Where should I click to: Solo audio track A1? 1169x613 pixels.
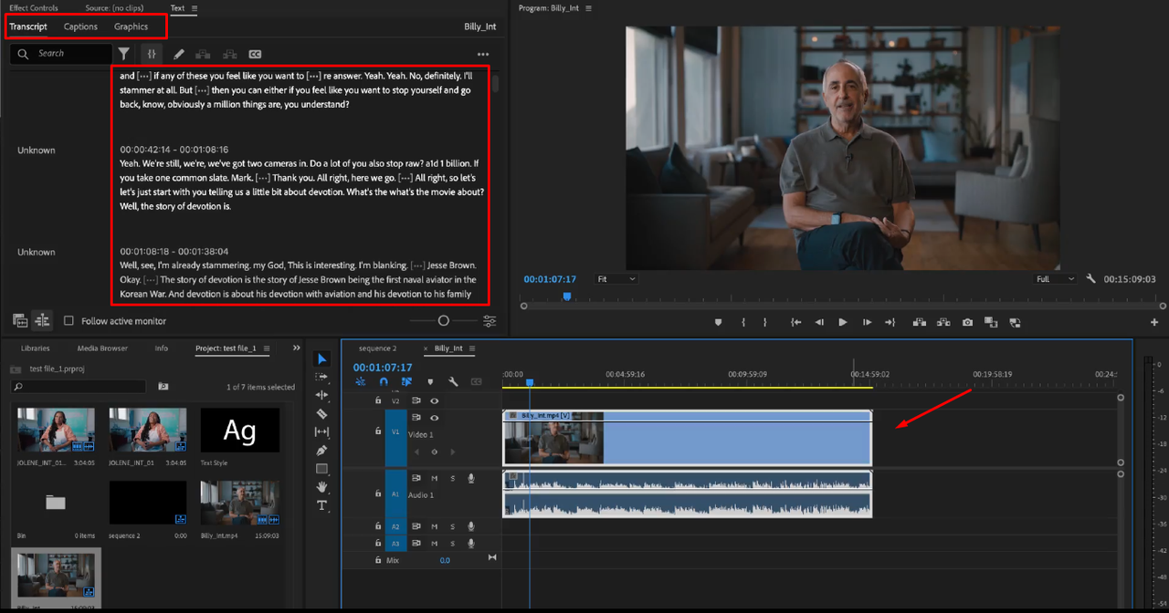point(452,478)
